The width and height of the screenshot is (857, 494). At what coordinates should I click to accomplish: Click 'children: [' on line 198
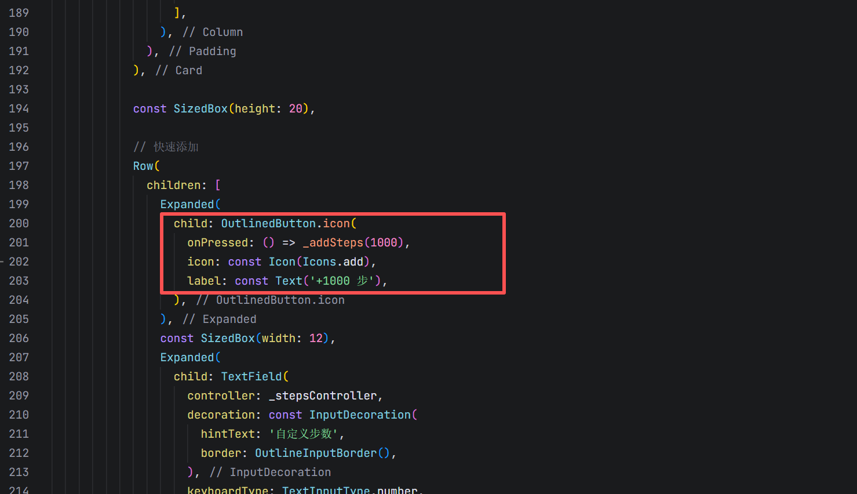pos(184,185)
